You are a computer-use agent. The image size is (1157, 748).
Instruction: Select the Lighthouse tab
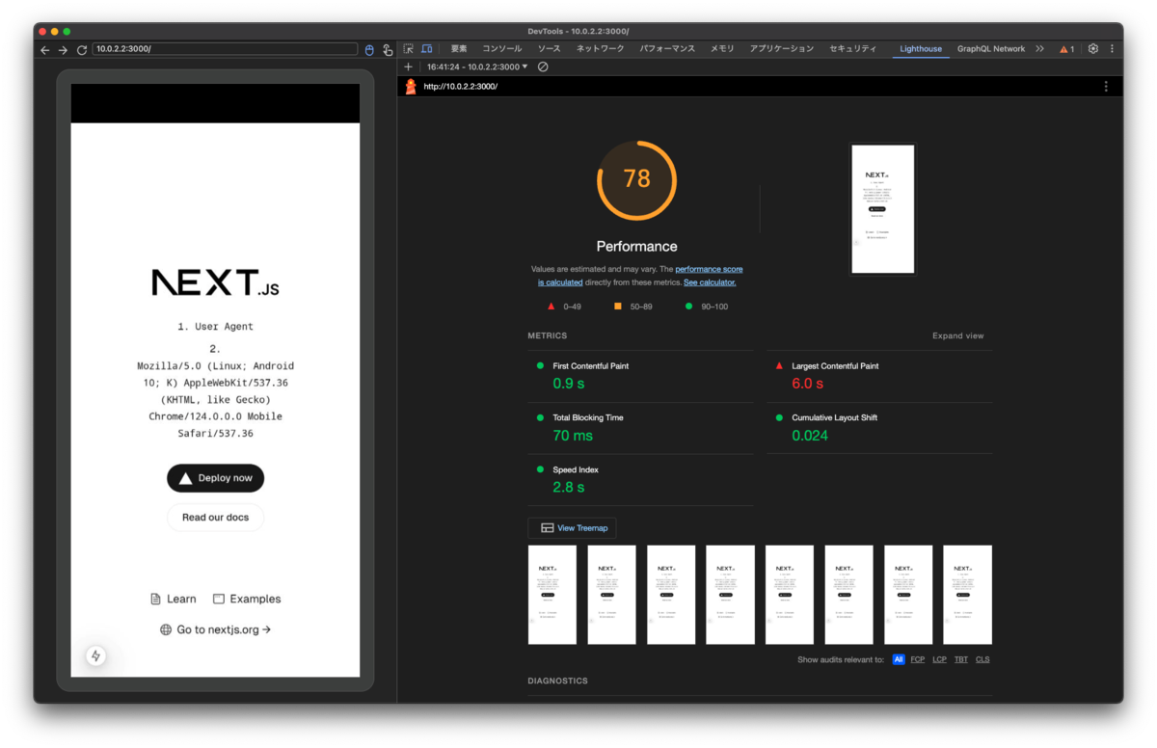click(921, 48)
